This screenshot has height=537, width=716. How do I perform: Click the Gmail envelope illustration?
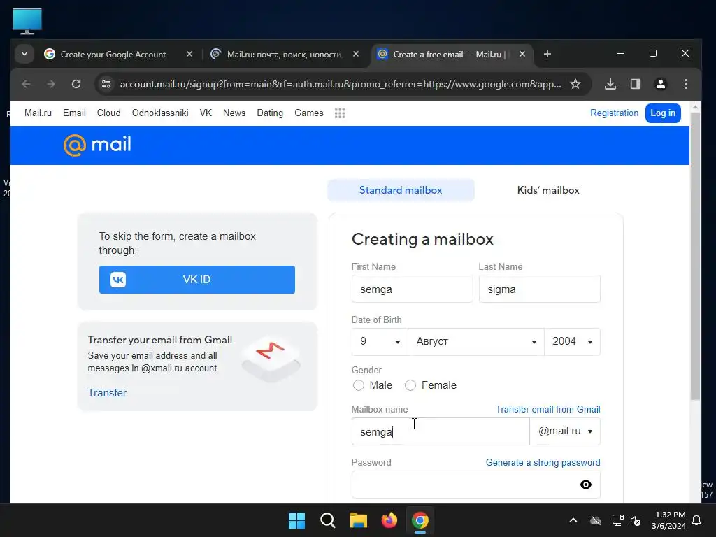click(271, 359)
